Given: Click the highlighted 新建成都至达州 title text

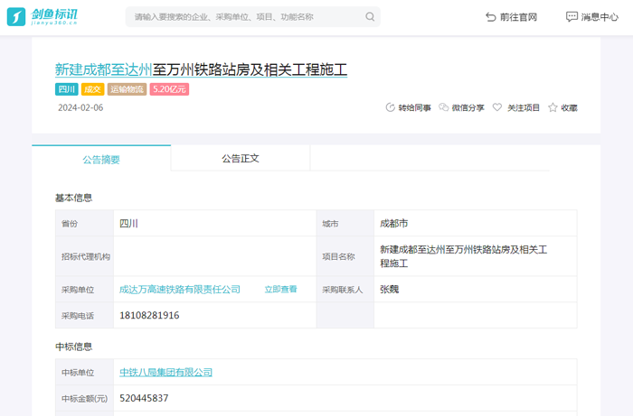Looking at the screenshot, I should 103,69.
